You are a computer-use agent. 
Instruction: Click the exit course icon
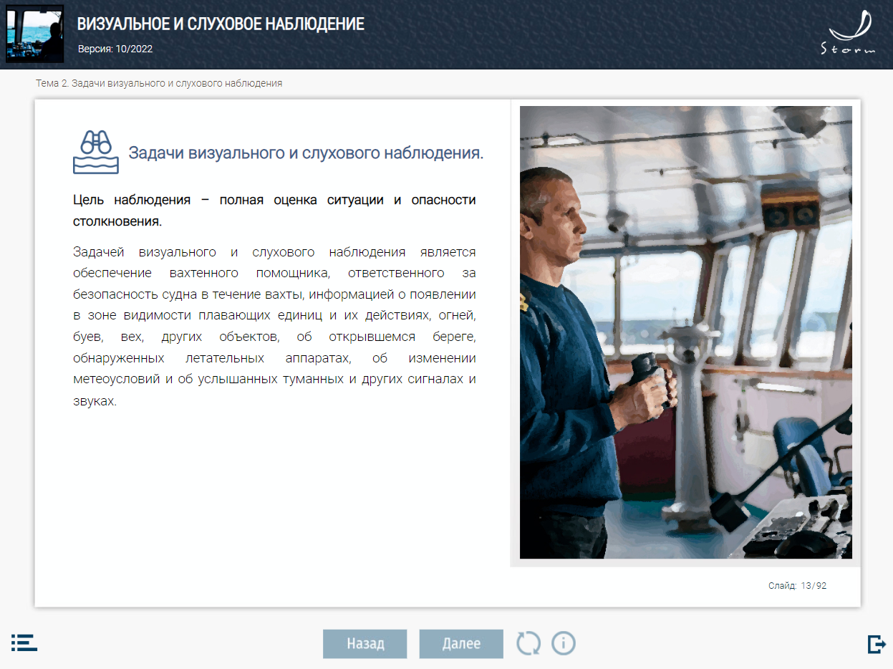pos(877,644)
